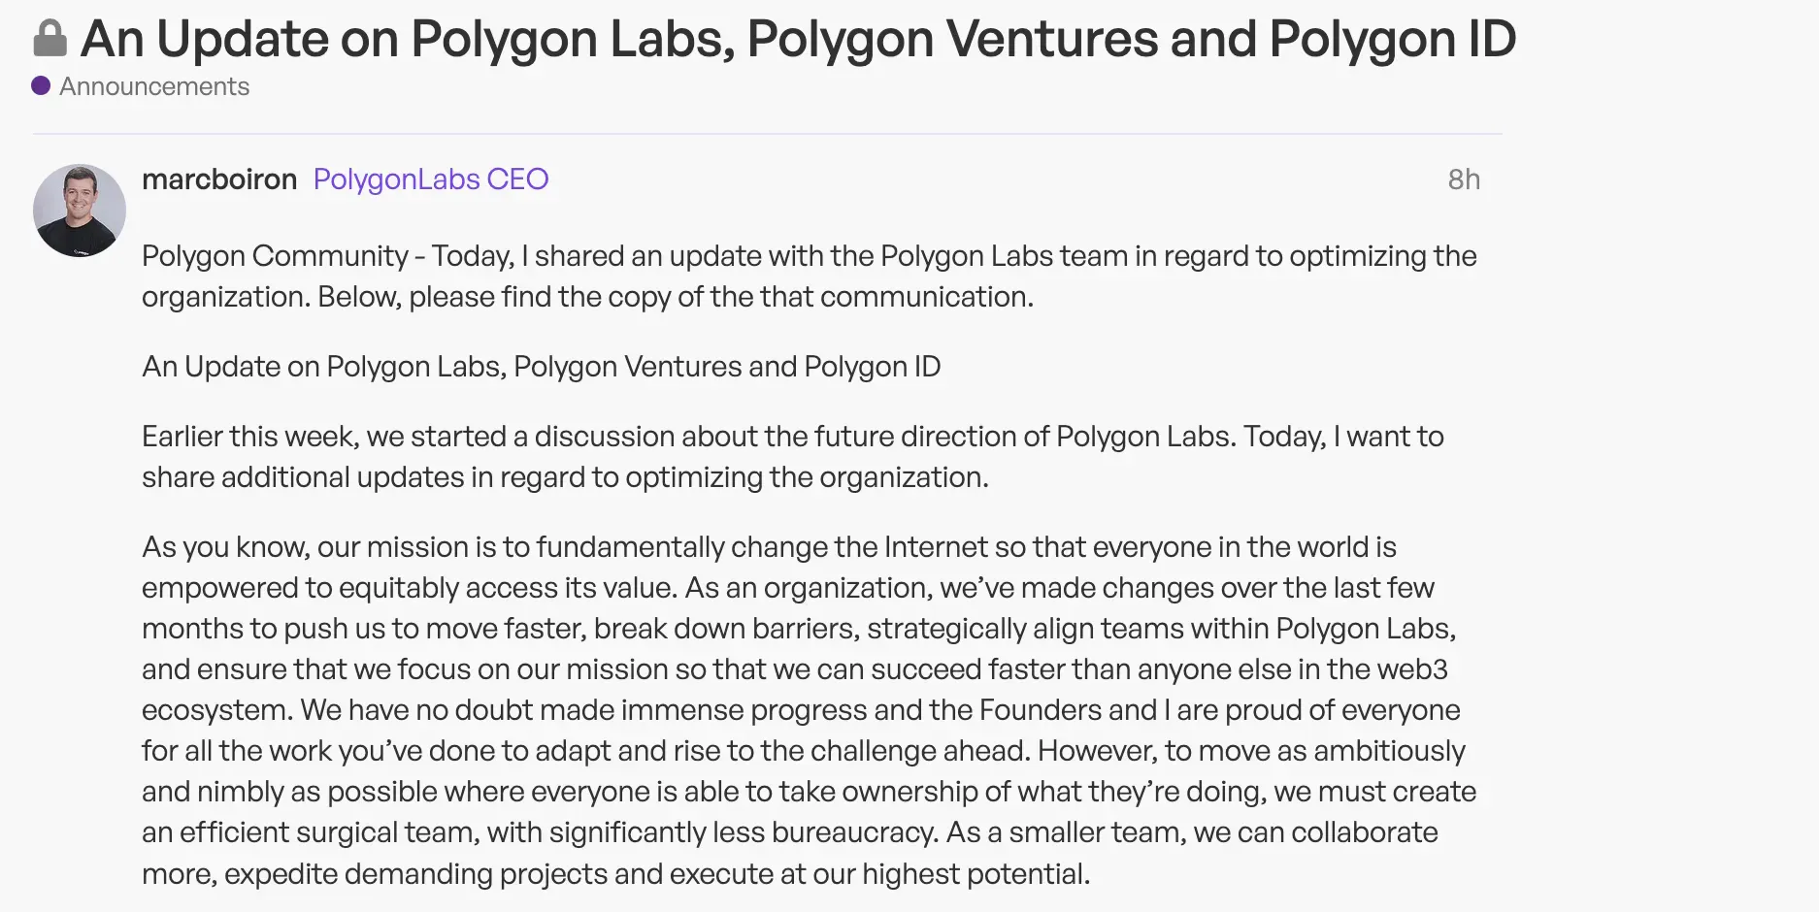Click the lock icon beside the topic title
Viewport: 1819px width, 912px height.
50,39
